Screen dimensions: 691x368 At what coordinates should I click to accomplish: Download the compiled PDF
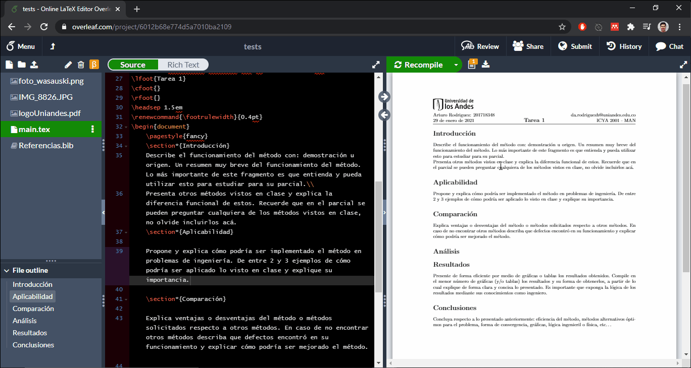coord(486,64)
